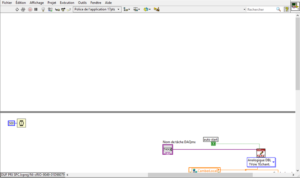The width and height of the screenshot is (300, 178).
Task: Toggle Highlight Execution light bulb
Action: [x=43, y=9]
